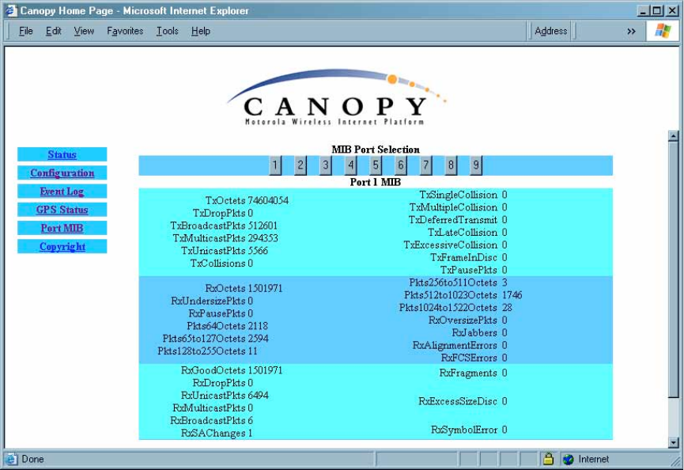
Task: Expand hidden toolbar items chevron
Action: point(631,32)
